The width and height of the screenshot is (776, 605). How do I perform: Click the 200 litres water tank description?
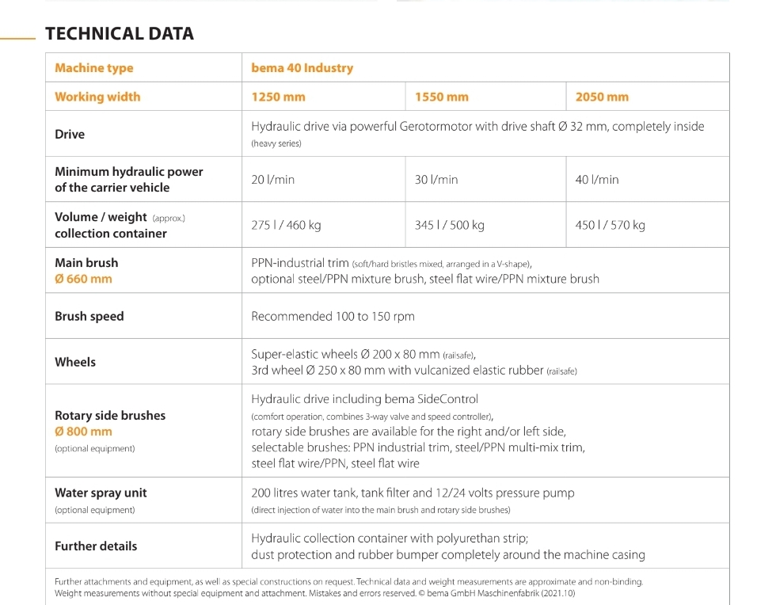pos(413,493)
